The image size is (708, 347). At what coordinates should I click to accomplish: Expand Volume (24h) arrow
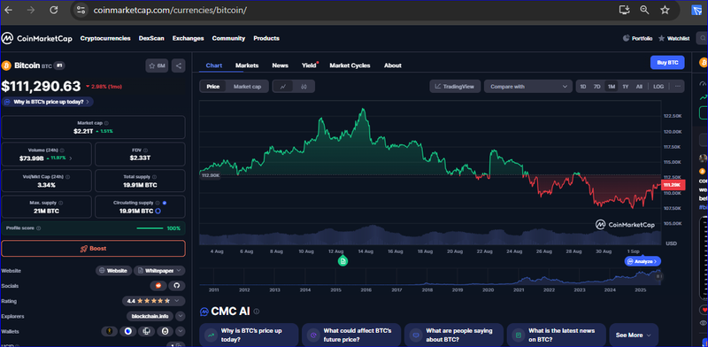tap(71, 158)
